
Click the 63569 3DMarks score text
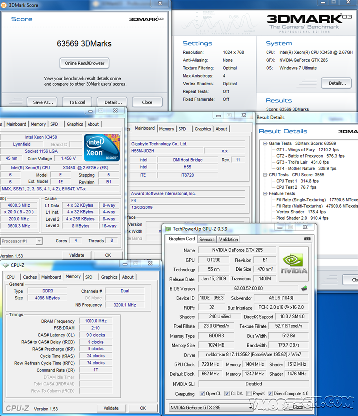pyautogui.click(x=84, y=43)
